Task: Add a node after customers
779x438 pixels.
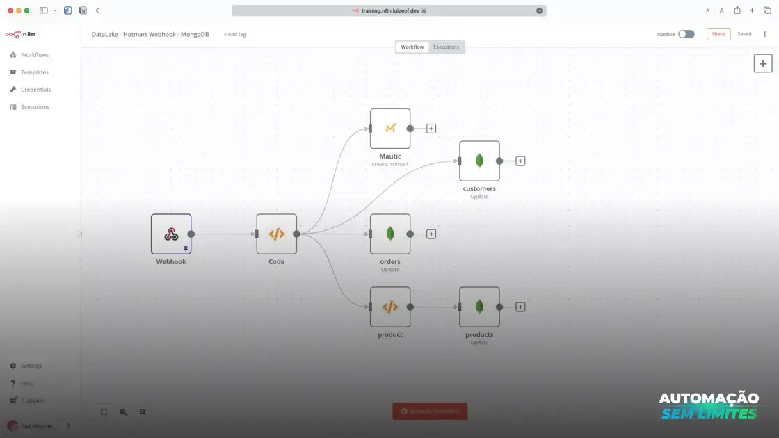Action: click(520, 161)
